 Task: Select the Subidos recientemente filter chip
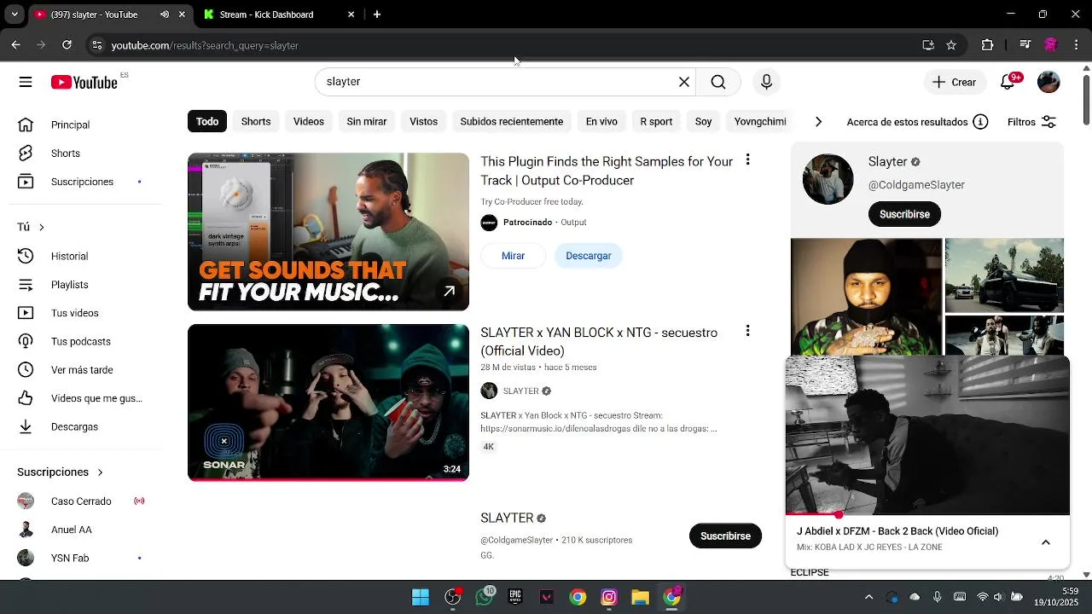(512, 121)
